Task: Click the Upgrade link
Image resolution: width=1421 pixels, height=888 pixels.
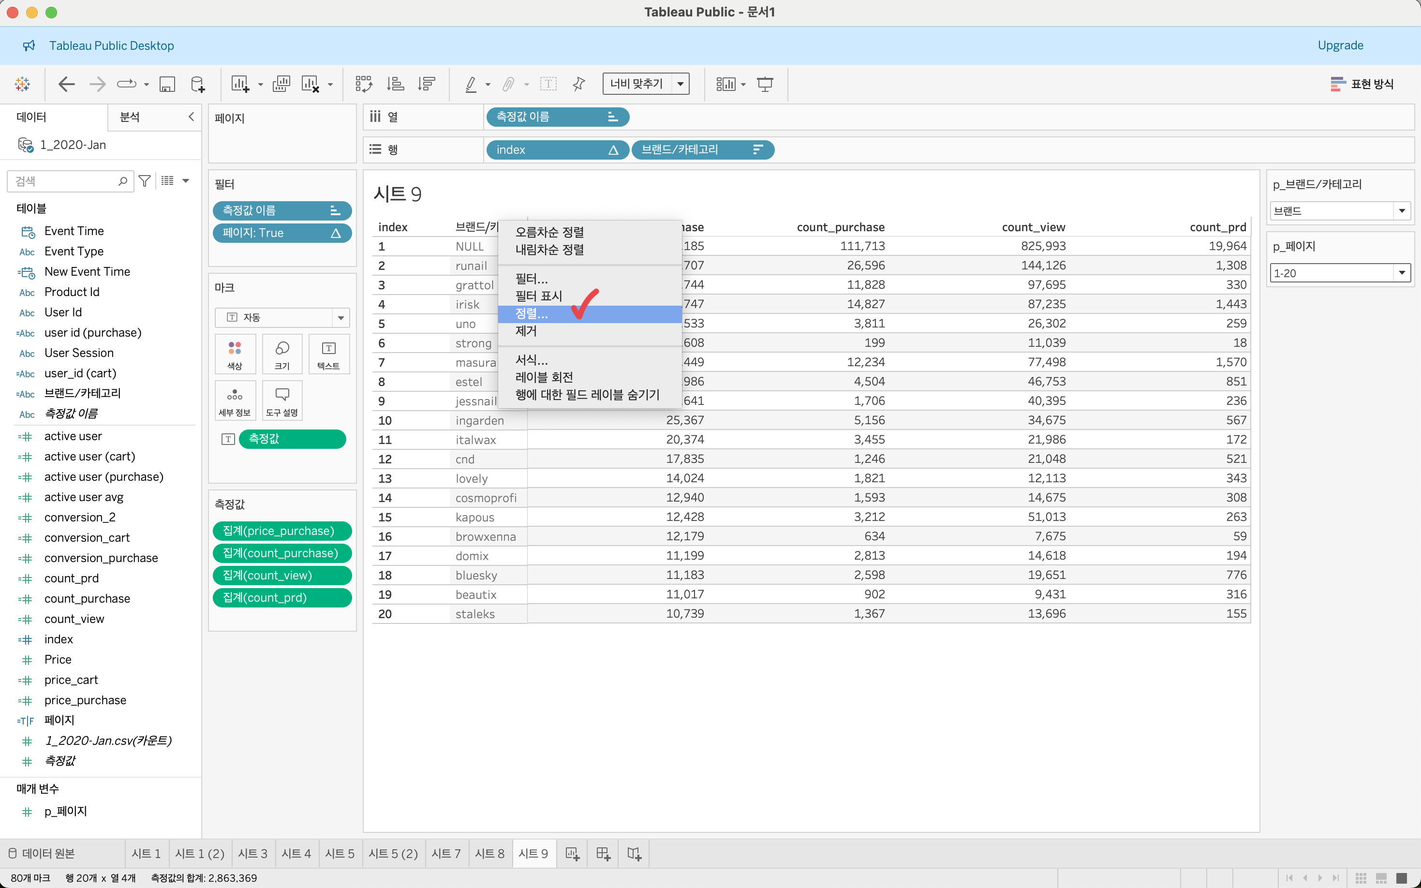Action: [1340, 45]
